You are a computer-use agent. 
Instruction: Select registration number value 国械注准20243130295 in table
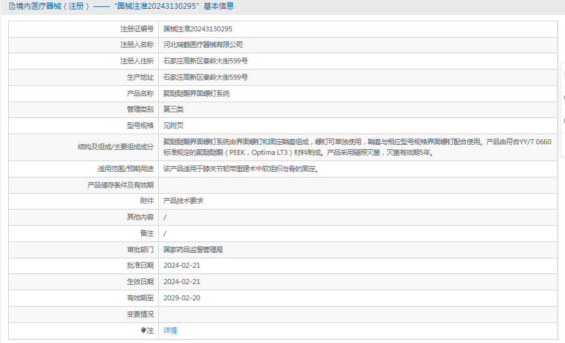(x=198, y=29)
